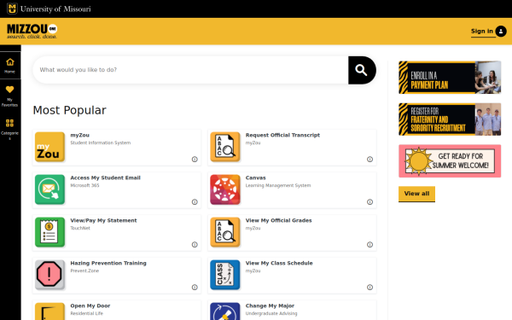Click the Request Official Transcript title
Viewport: 512px width, 320px height.
point(282,135)
